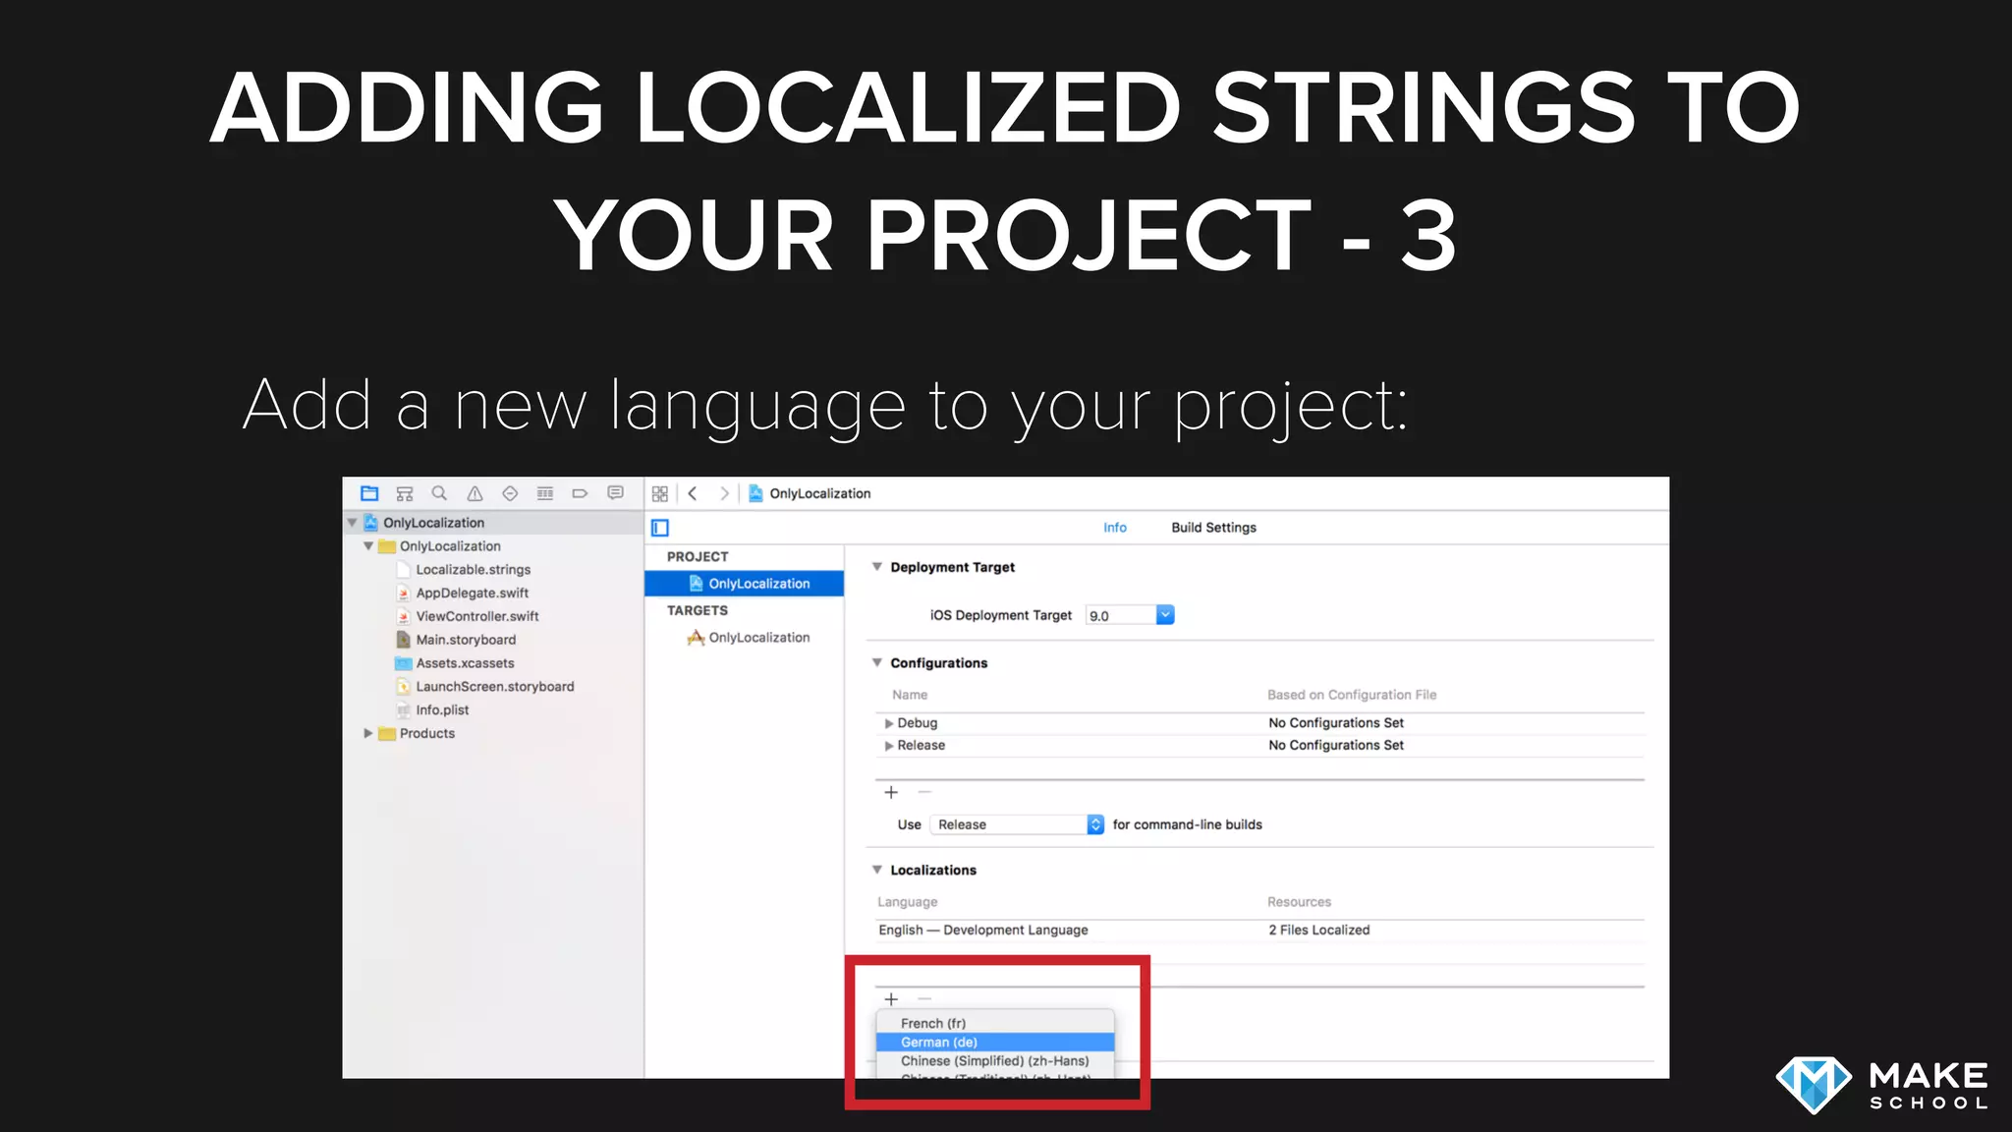
Task: Choose Chinese (Simplified) (zh-Hans) language
Action: [x=995, y=1061]
